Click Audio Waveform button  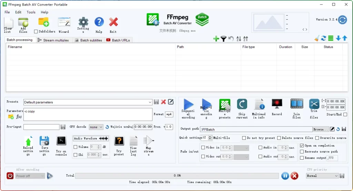[91, 139]
